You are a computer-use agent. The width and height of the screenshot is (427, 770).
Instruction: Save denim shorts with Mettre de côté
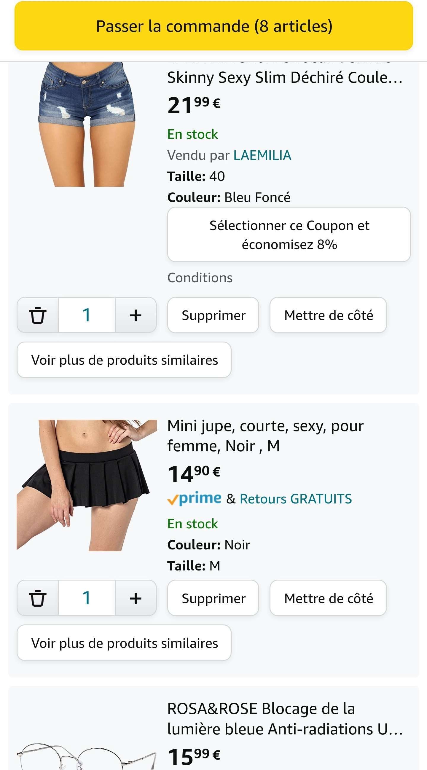(x=328, y=315)
